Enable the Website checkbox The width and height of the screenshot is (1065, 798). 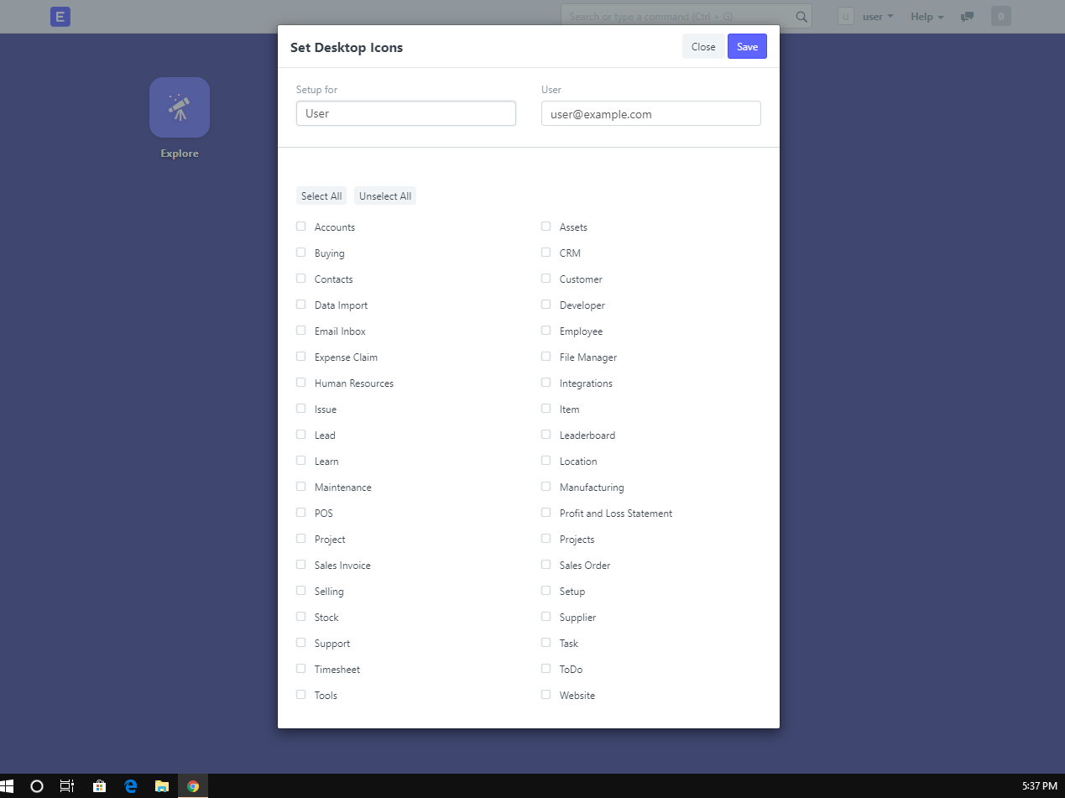click(546, 695)
